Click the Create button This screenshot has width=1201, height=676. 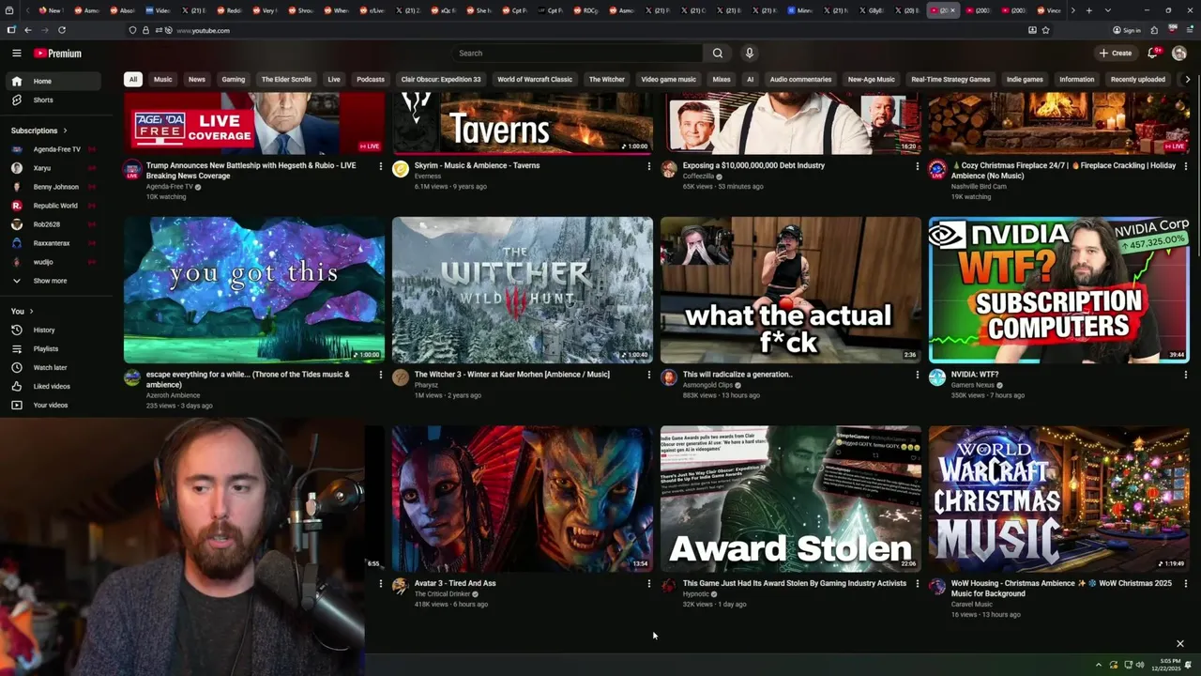click(x=1116, y=54)
